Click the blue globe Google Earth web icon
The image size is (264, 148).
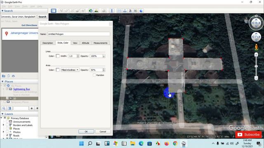(141, 11)
